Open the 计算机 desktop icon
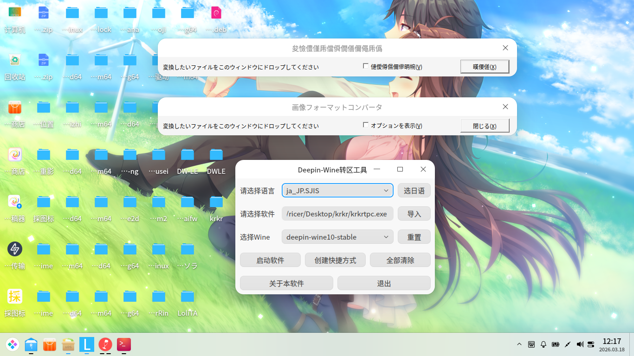 [x=15, y=13]
